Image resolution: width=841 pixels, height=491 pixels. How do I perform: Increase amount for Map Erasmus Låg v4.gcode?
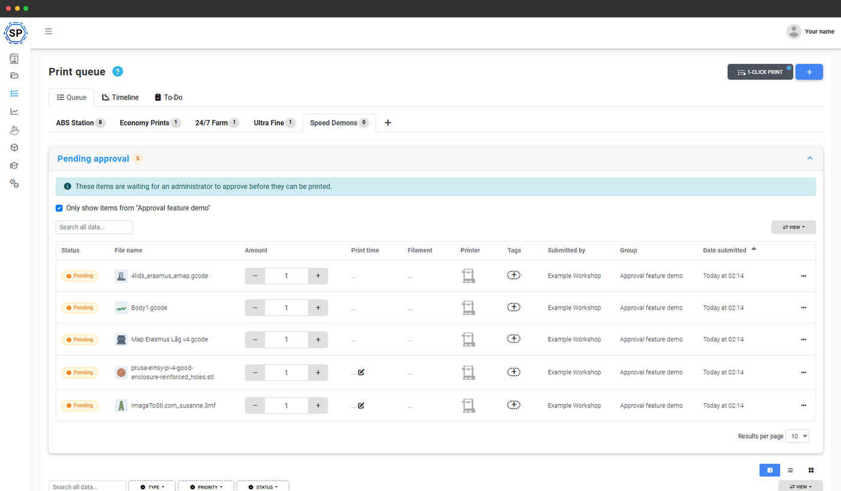(318, 340)
